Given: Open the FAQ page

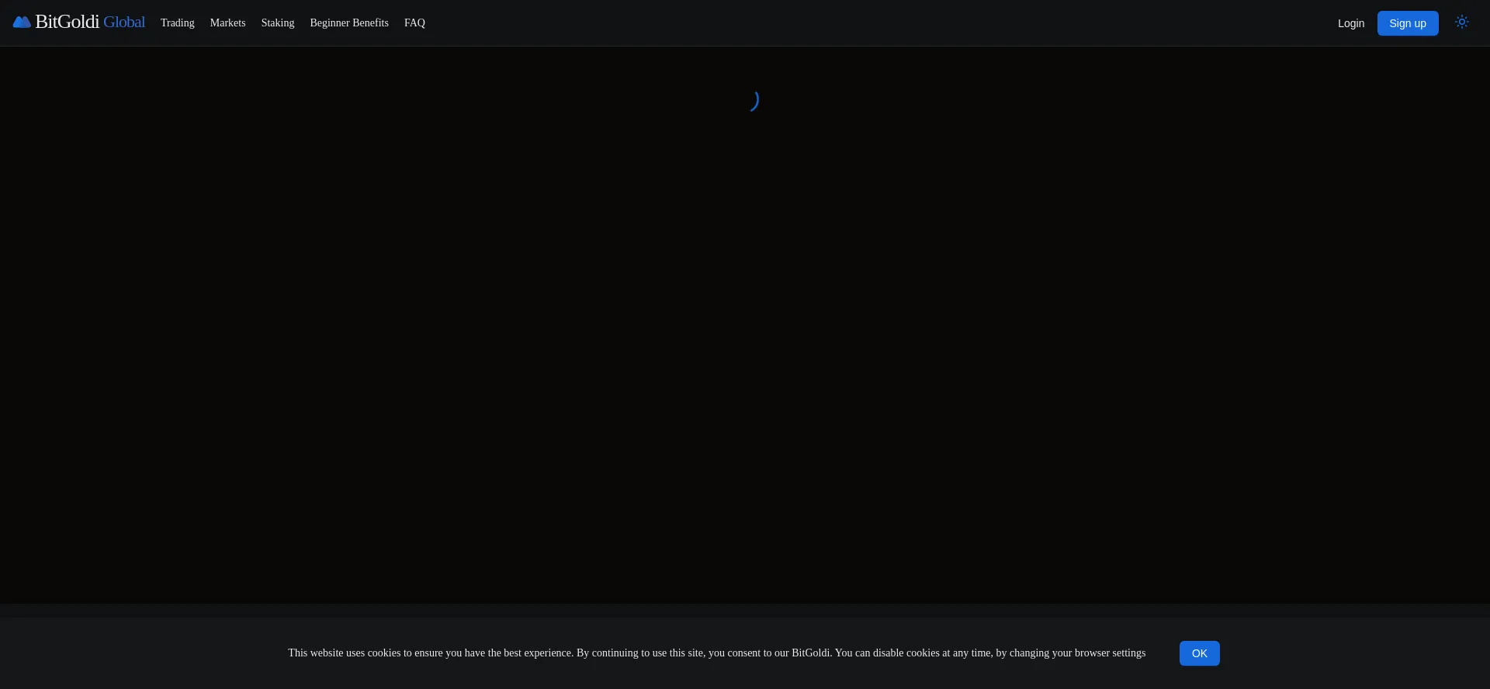Looking at the screenshot, I should tap(414, 23).
